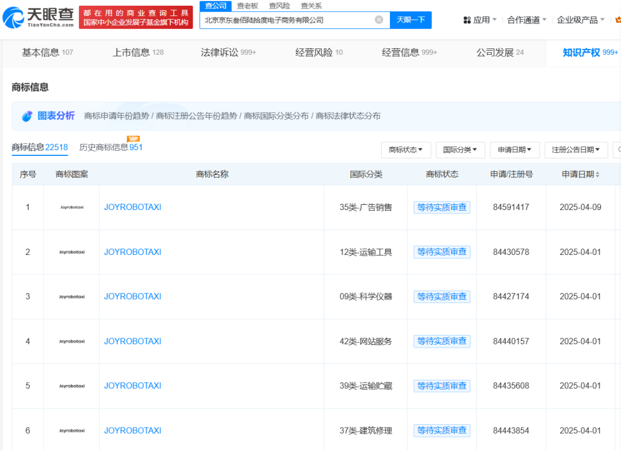
Task: Open the Joyrobotaxi trademark image in row 4
Action: tap(71, 341)
